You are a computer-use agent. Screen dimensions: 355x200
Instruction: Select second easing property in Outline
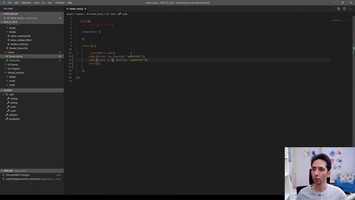[x=13, y=103]
